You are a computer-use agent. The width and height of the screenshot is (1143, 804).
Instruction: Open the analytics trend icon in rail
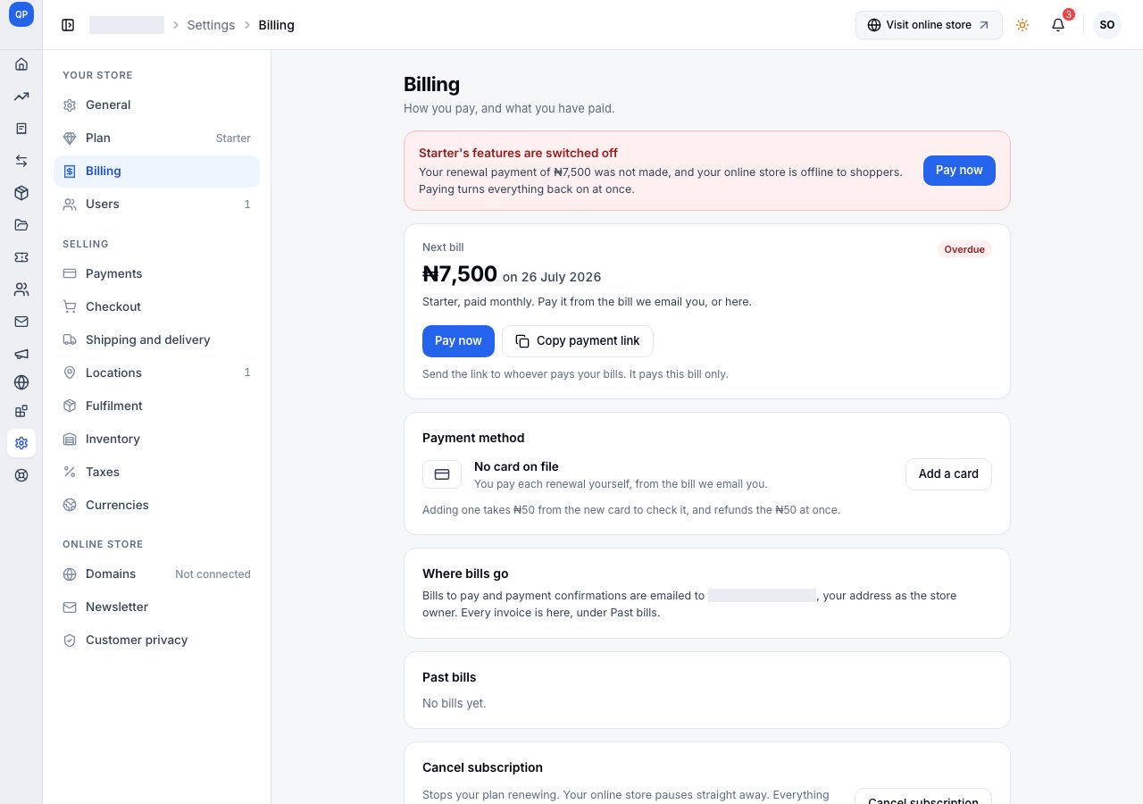click(21, 96)
